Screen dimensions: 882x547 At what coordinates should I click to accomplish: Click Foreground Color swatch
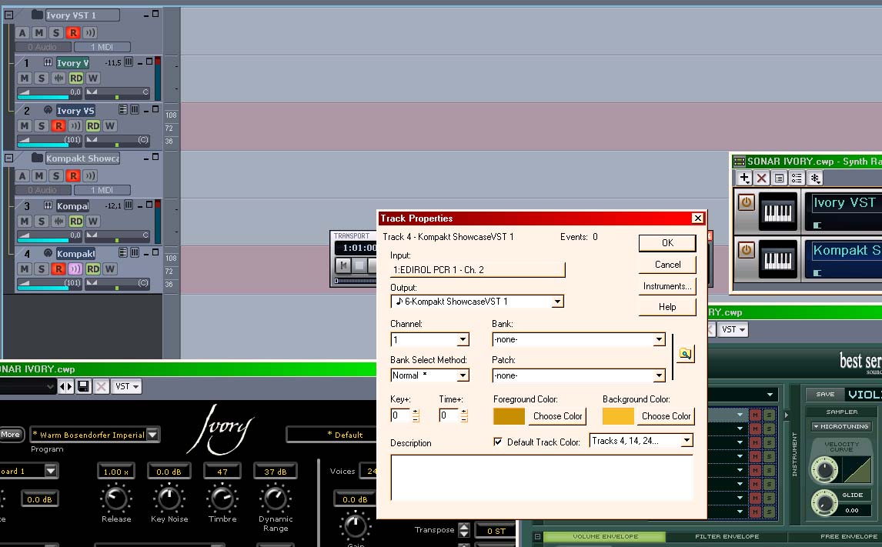[509, 416]
